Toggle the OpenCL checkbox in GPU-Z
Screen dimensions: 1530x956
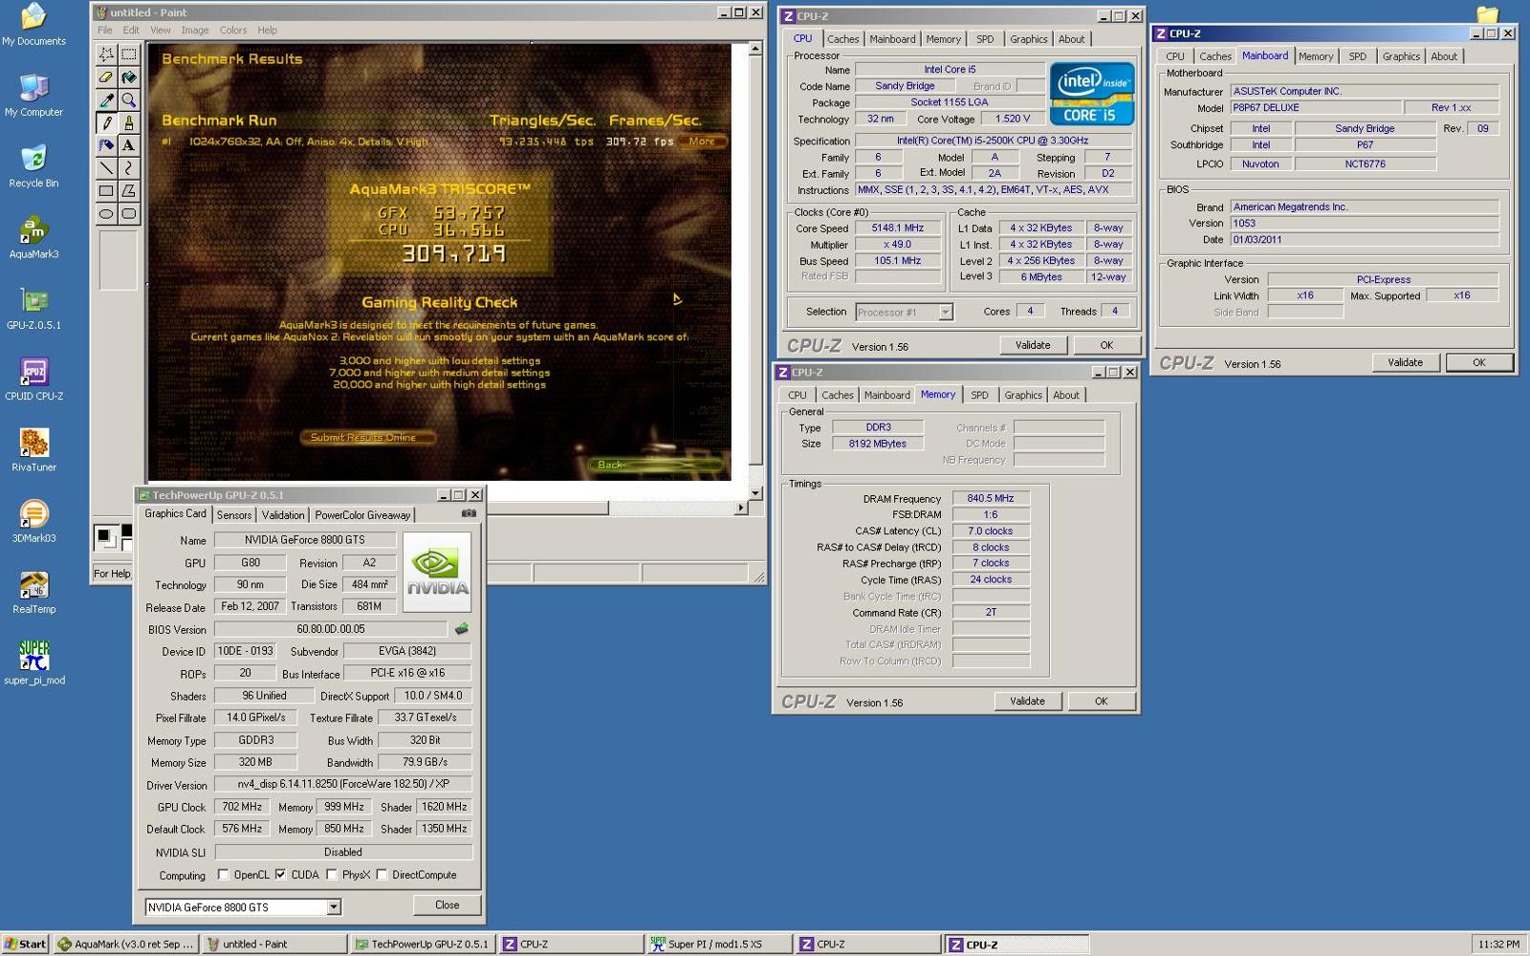(x=223, y=874)
